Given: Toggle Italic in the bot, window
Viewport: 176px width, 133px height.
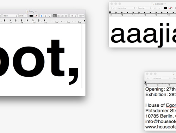Looking at the screenshot, I should point(45,16).
